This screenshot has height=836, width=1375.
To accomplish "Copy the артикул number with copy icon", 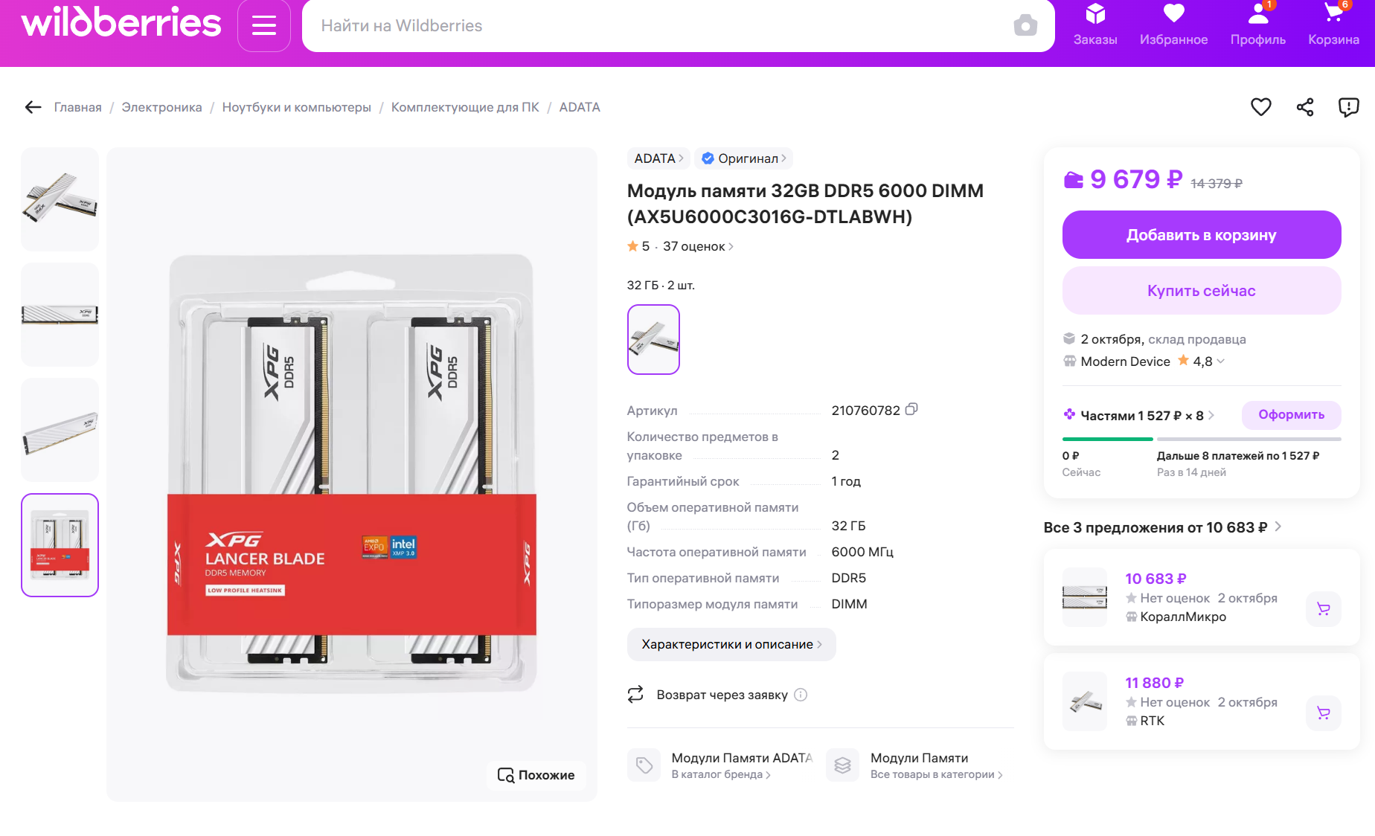I will [911, 410].
